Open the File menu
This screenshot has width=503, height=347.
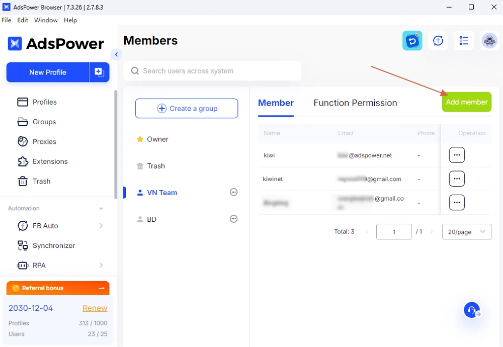coord(7,20)
